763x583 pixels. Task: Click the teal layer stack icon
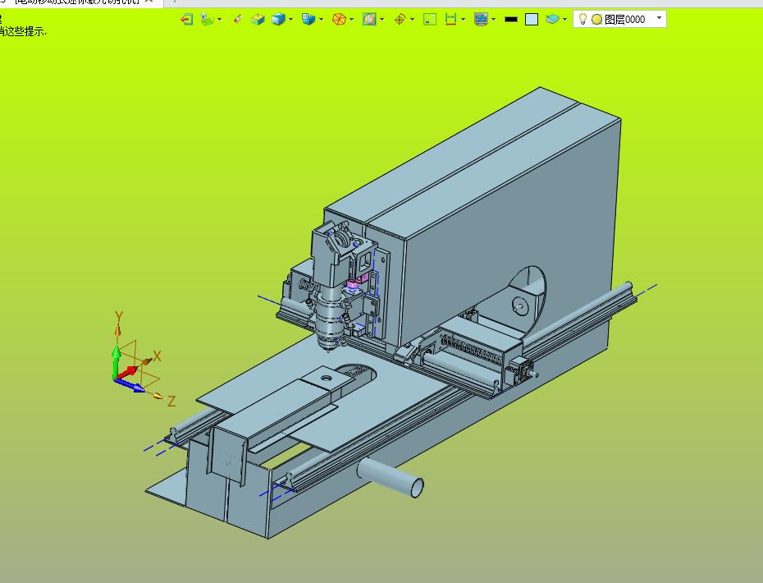pos(552,20)
